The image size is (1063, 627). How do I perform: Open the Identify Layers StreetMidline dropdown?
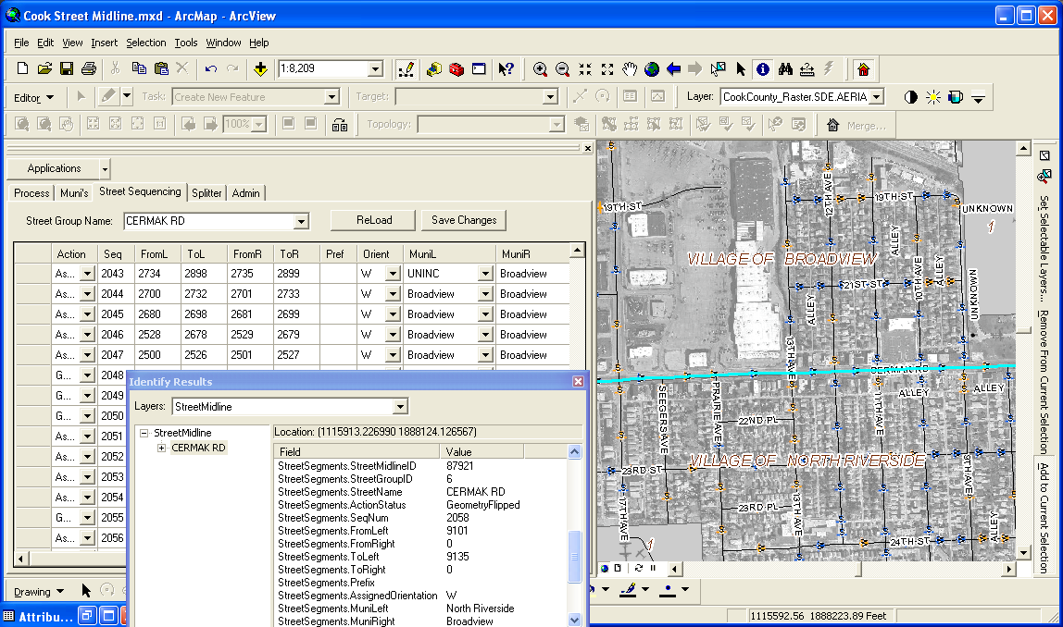click(399, 406)
